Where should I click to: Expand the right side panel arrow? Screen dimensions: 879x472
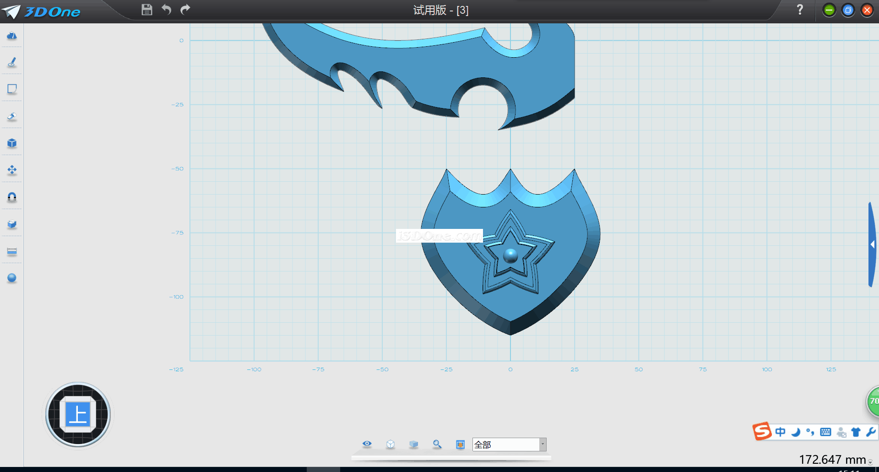click(872, 245)
